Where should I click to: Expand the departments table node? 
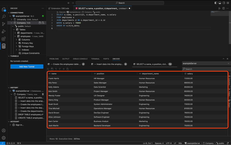tap(15, 33)
